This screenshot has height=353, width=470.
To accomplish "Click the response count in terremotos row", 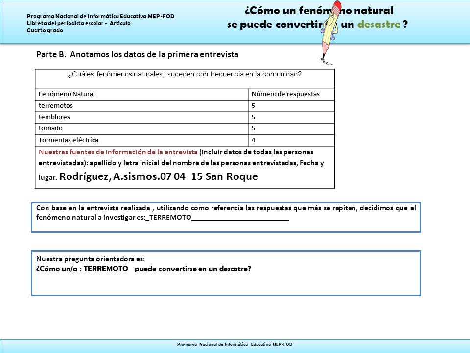I will pos(253,106).
